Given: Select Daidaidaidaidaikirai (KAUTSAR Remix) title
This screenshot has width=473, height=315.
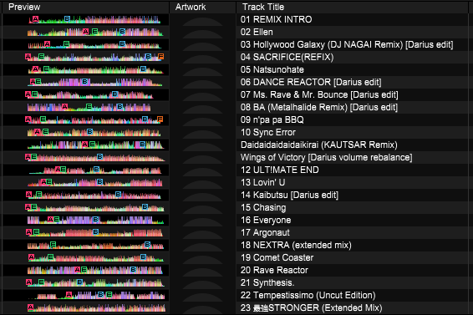Looking at the screenshot, I should pos(319,145).
